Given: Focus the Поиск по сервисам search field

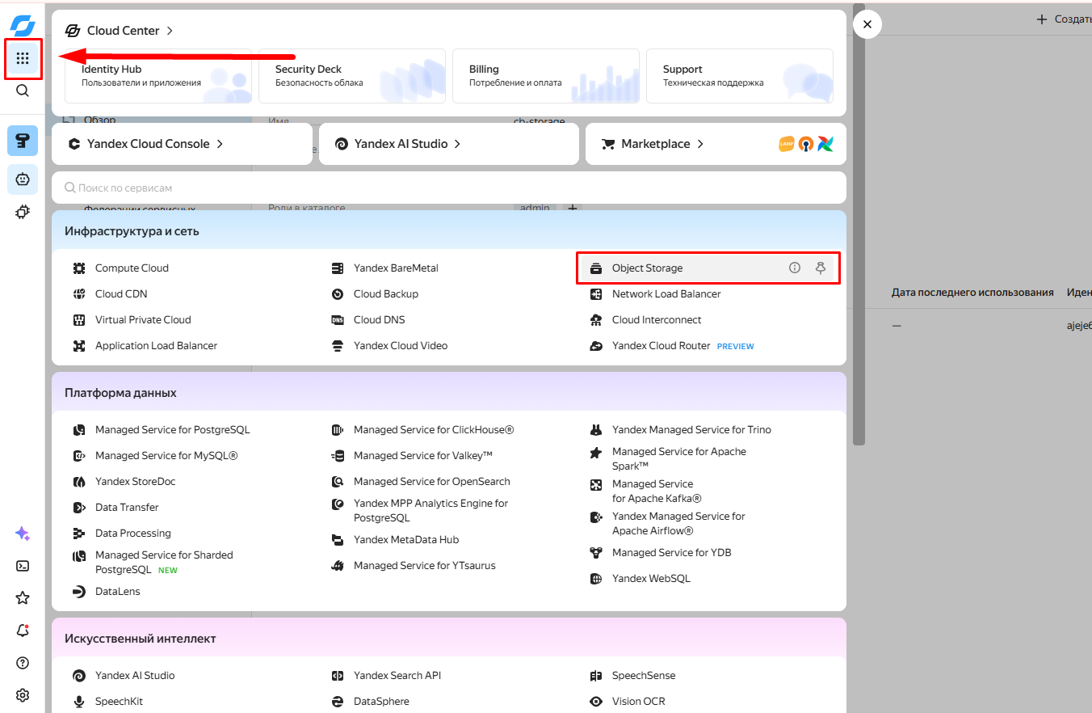Looking at the screenshot, I should point(449,188).
